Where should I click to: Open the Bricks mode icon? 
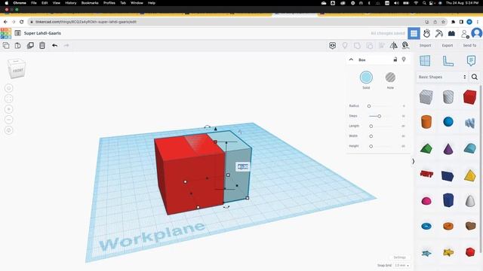pos(451,33)
